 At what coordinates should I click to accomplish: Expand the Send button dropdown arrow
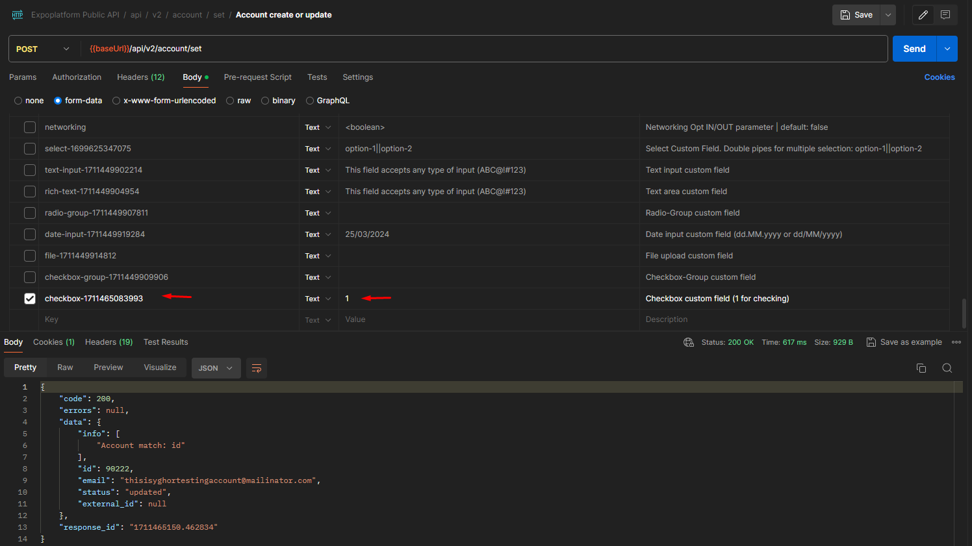click(x=947, y=48)
